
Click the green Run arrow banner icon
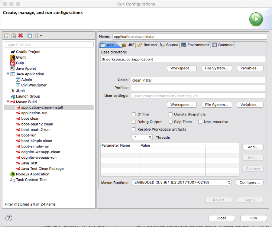256,19
